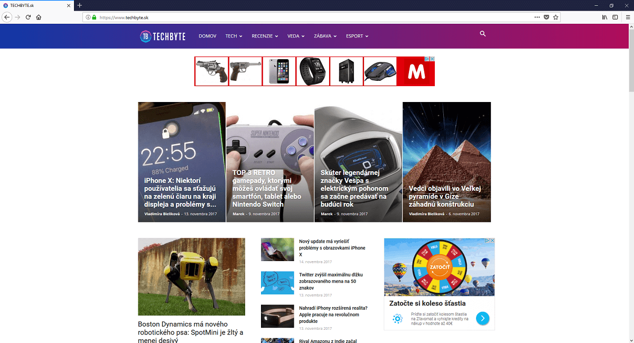Click the smartwatch product image in ad banner

click(x=313, y=71)
